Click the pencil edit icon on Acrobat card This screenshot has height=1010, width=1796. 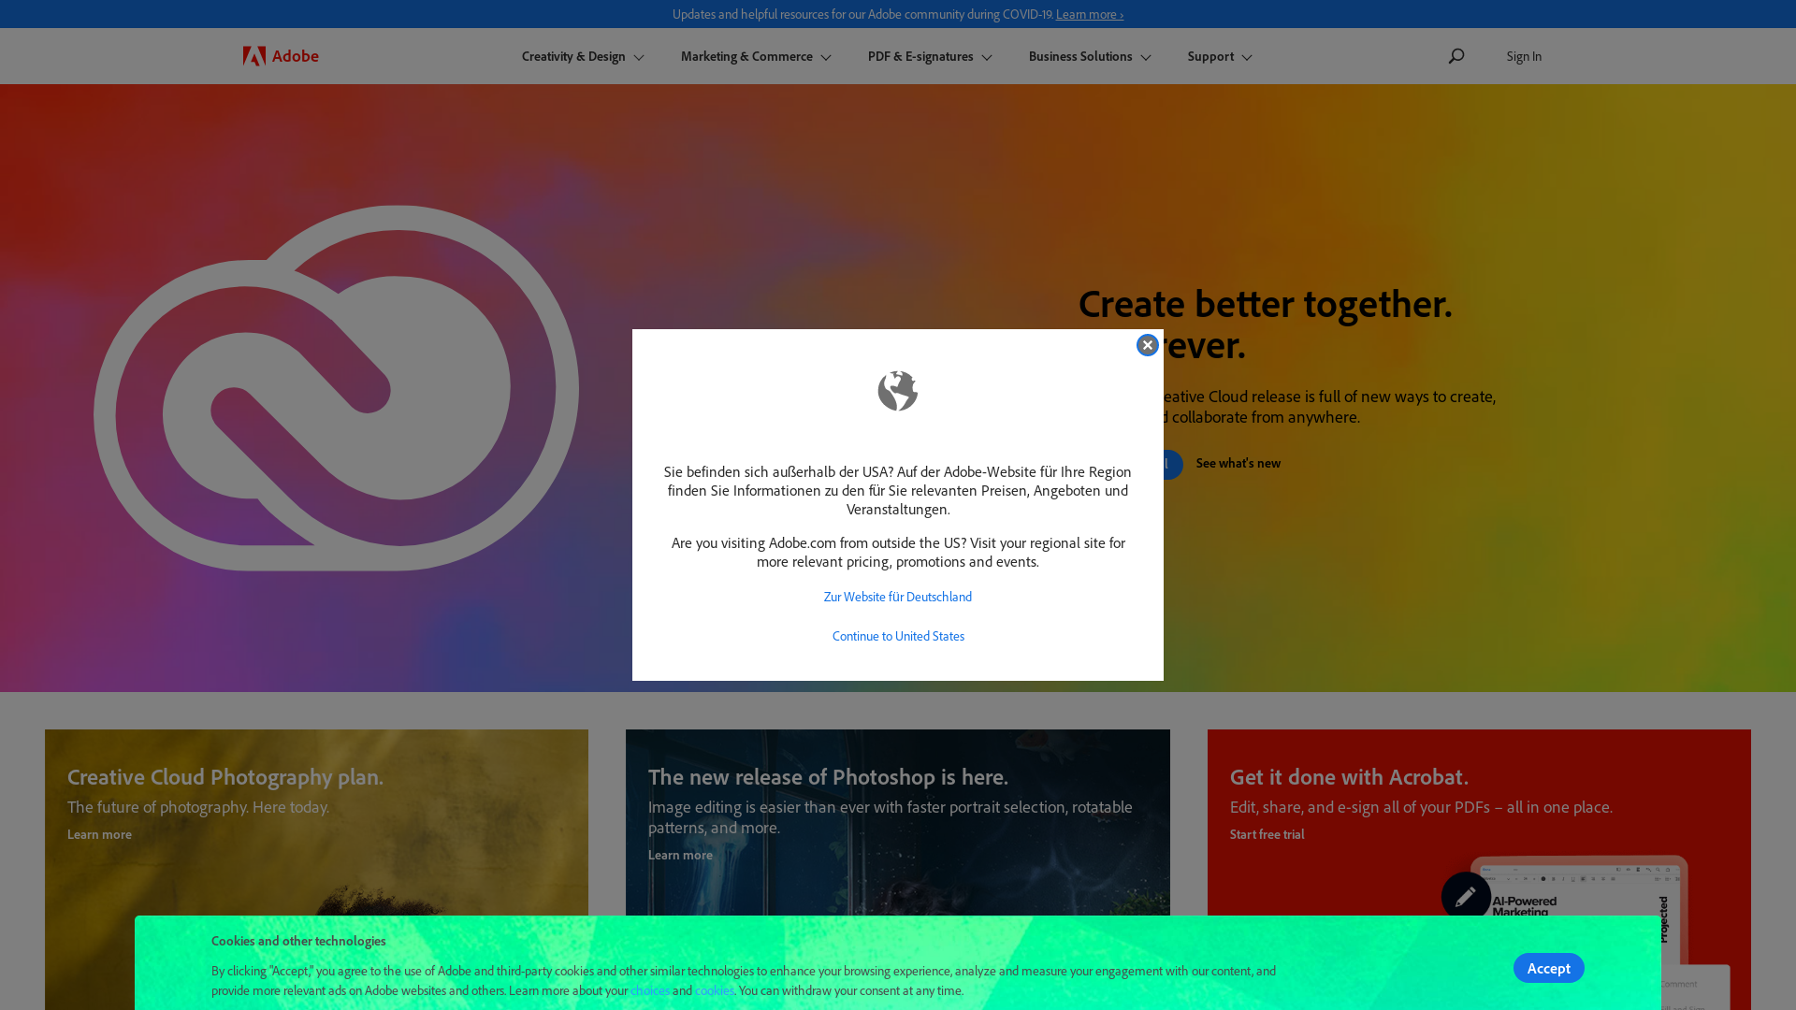(x=1466, y=896)
